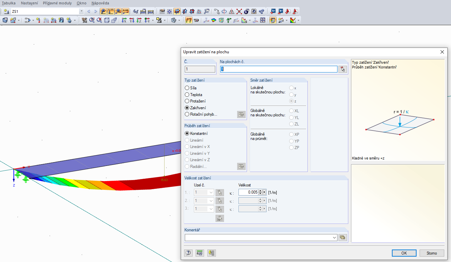Click the view in X direction icon
This screenshot has height=262, width=451.
click(124, 20)
